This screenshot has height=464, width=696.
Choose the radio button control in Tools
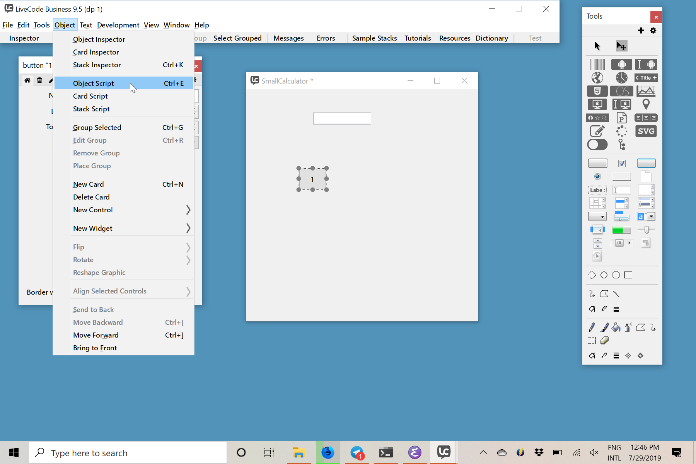tap(597, 176)
